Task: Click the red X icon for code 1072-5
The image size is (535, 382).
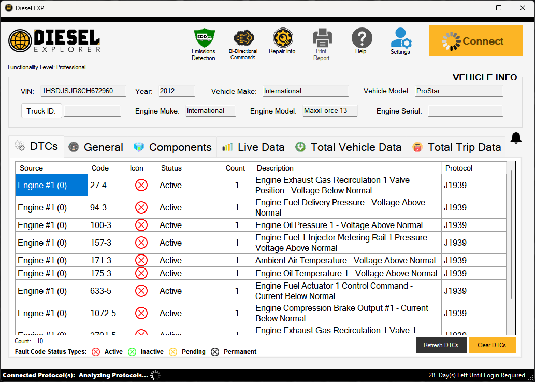Action: coord(141,313)
